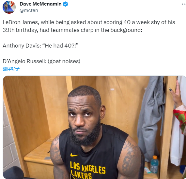Viewport: 186px width, 179px height.
Task: Click the 翻译帖子 translate post link
Action: [11, 69]
